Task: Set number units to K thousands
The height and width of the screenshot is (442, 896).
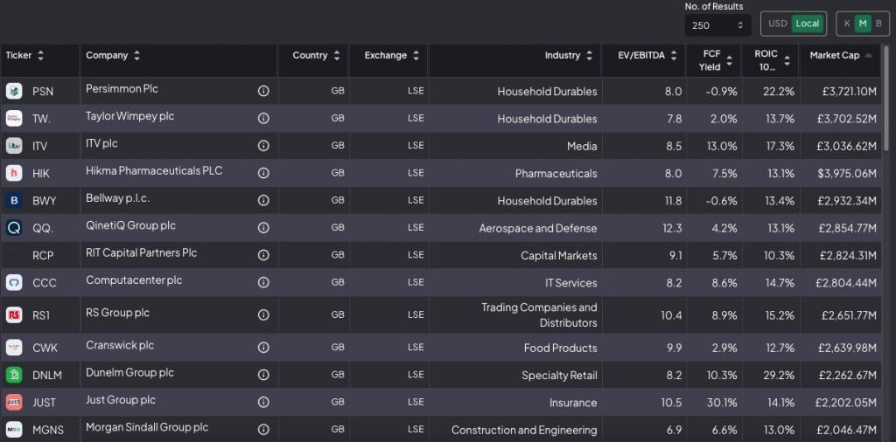Action: (846, 24)
